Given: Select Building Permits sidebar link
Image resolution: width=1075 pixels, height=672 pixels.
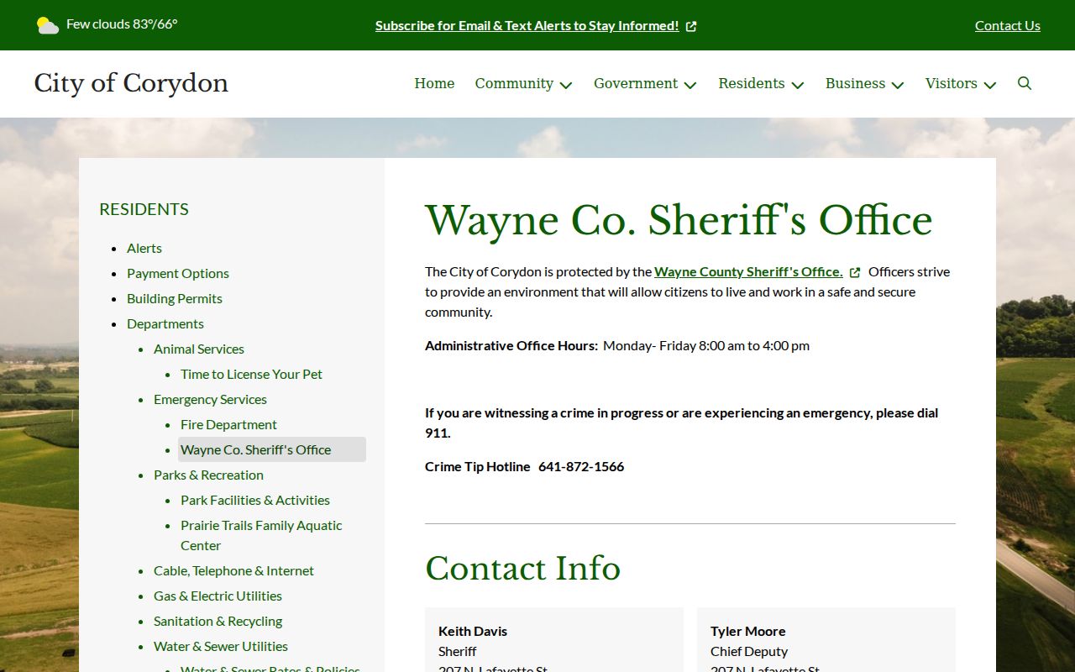Looking at the screenshot, I should 175,298.
